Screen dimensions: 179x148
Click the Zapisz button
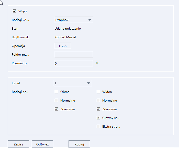[18, 144]
